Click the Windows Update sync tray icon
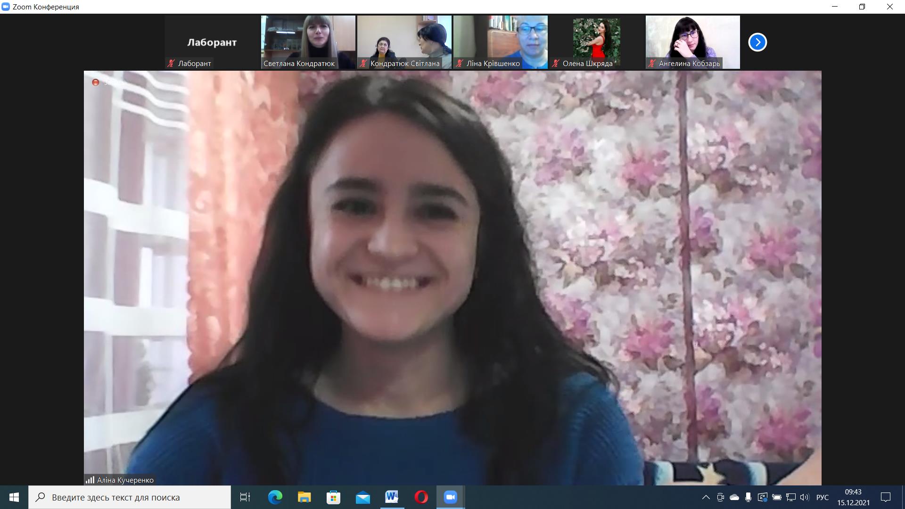The width and height of the screenshot is (905, 509). [762, 497]
